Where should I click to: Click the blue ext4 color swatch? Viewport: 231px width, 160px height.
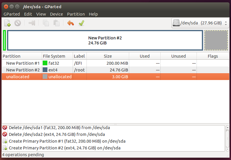click(x=45, y=70)
